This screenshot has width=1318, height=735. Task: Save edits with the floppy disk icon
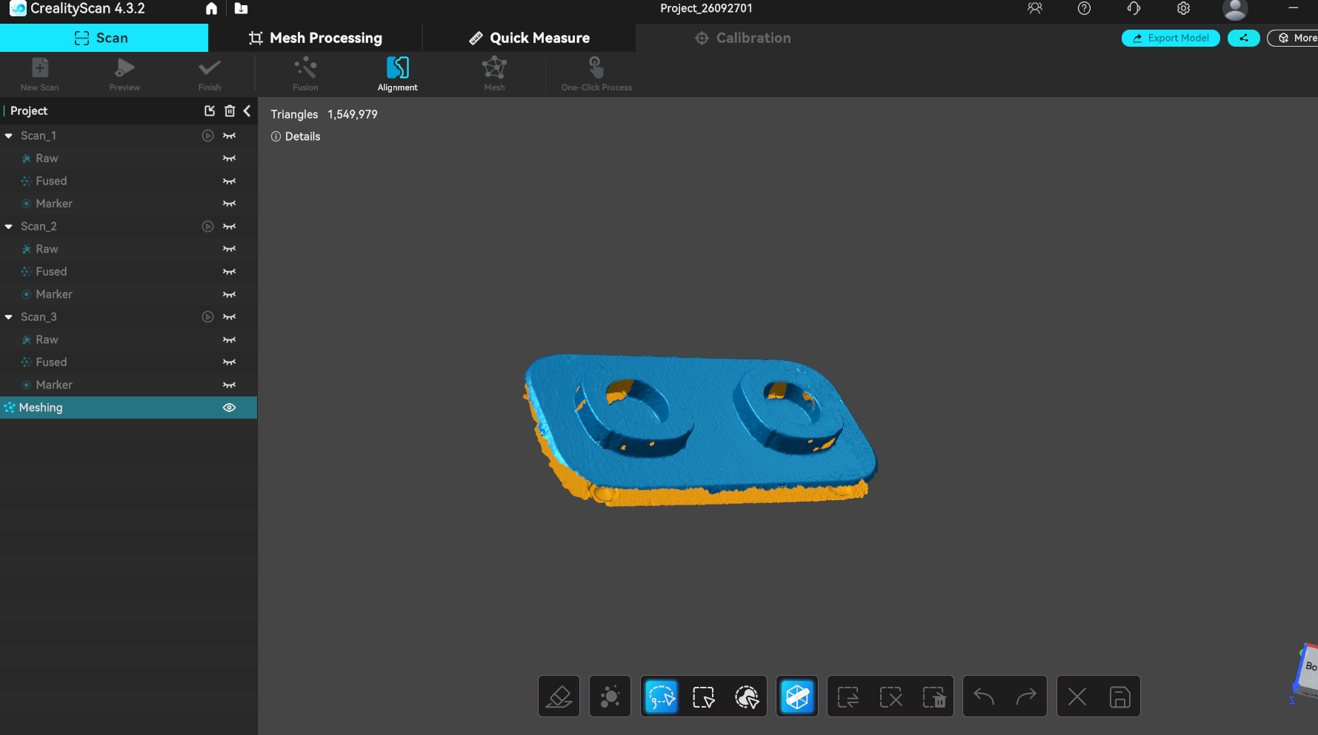coord(1119,696)
